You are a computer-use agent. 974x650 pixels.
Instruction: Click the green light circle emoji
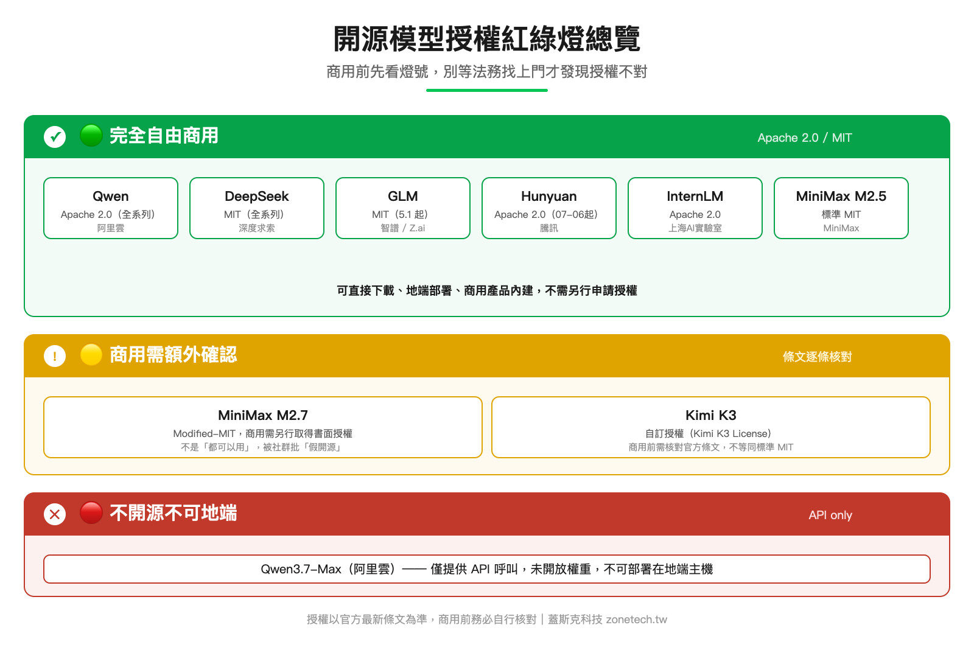click(91, 136)
